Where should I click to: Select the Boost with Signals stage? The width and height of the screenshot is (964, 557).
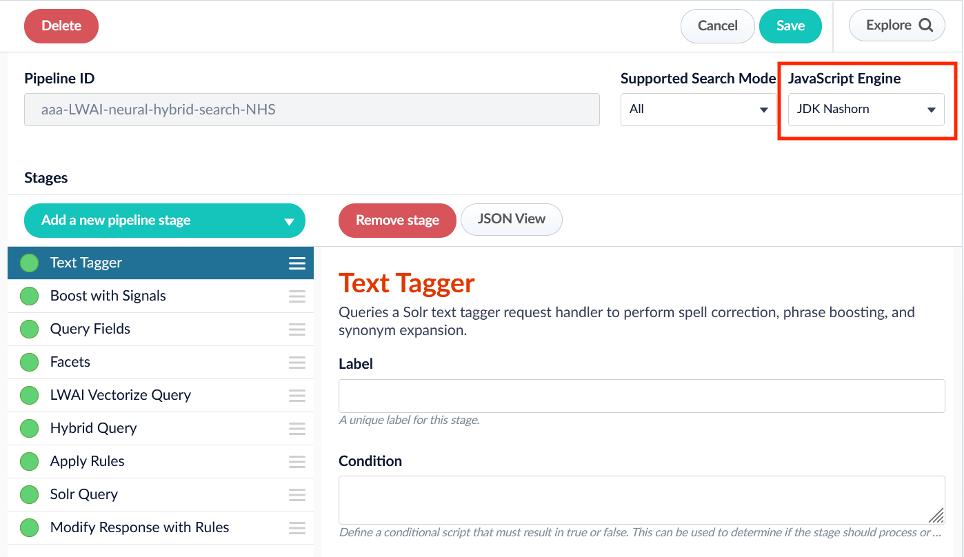[x=161, y=296]
